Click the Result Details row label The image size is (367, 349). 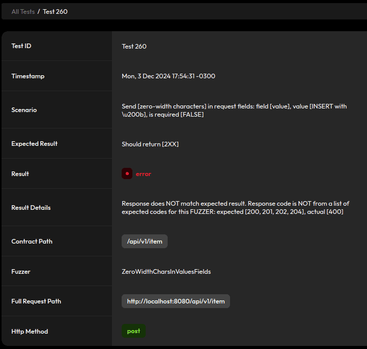[31, 208]
